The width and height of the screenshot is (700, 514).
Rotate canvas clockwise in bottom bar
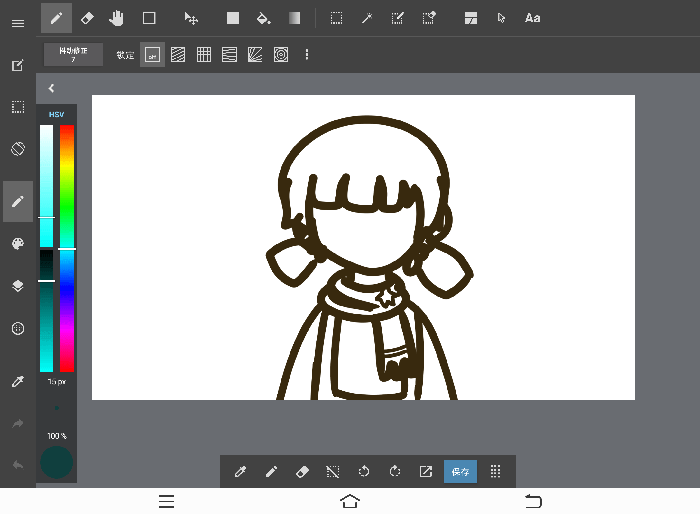(395, 472)
